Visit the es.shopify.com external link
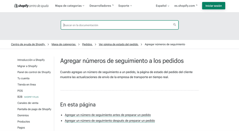The width and height of the screenshot is (239, 131). coord(186,6)
